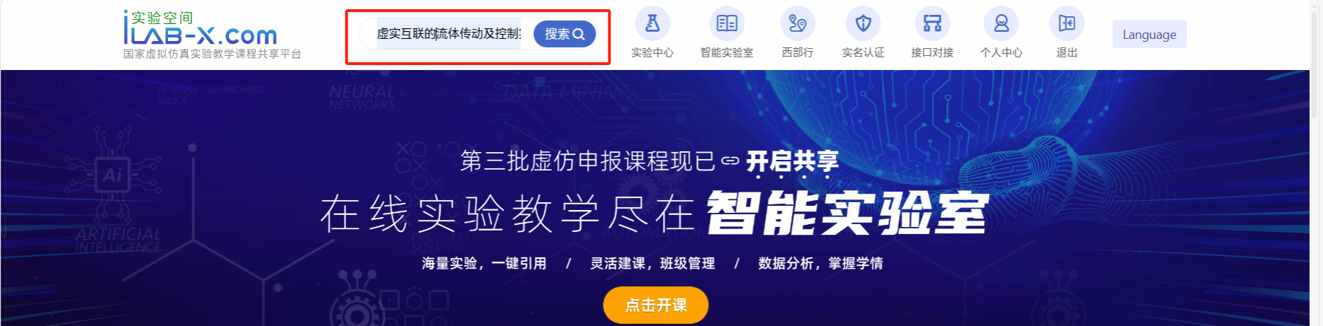Select the 实验中心 text label in navigation
This screenshot has width=1323, height=326.
pyautogui.click(x=652, y=52)
